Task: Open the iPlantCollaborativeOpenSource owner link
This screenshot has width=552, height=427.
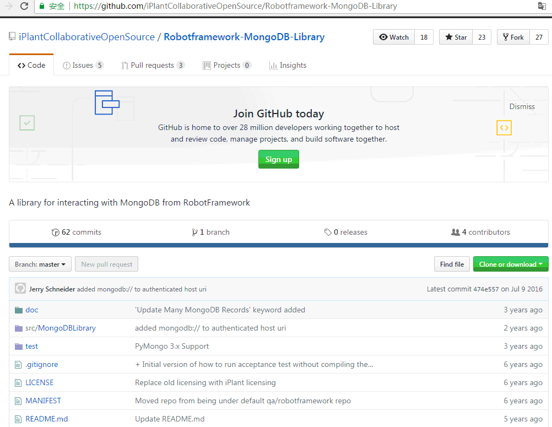Action: click(x=86, y=36)
